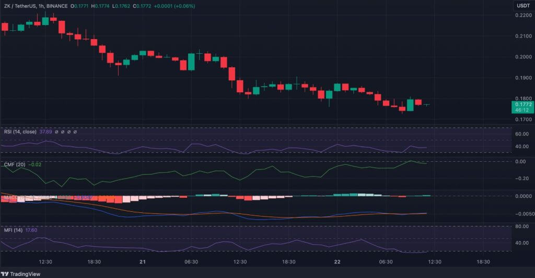The image size is (535, 278).
Task: Click the 0.2100 price scale label
Action: [523, 36]
